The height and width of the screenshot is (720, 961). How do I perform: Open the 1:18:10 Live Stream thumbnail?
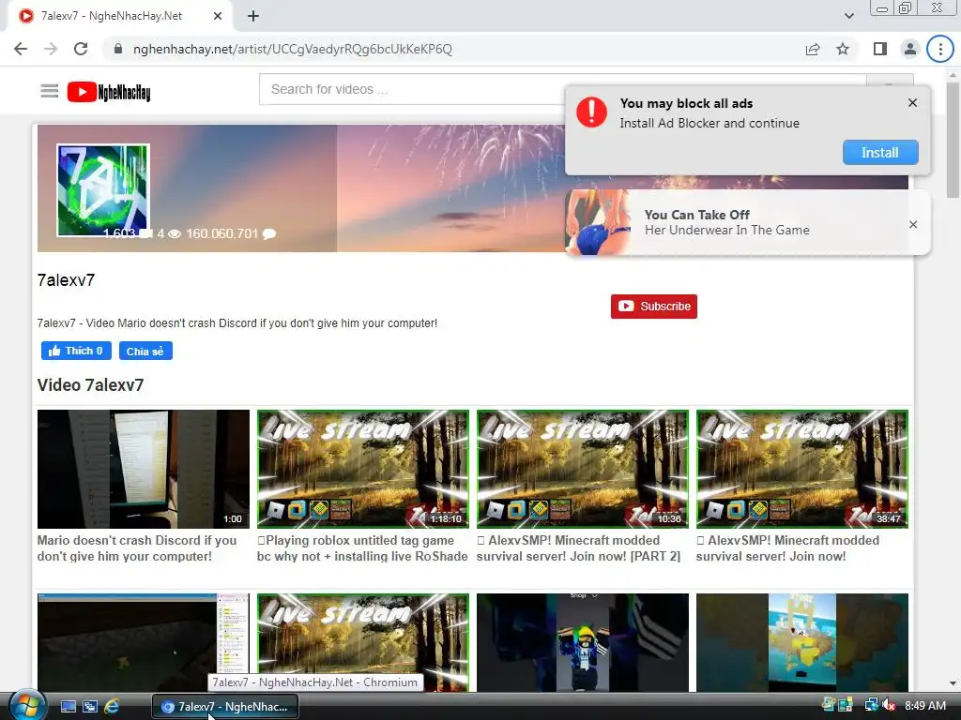[x=363, y=469]
